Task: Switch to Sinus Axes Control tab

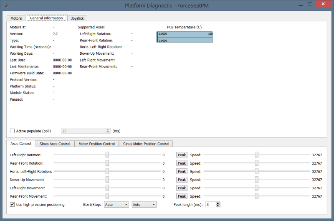Action: coord(55,144)
